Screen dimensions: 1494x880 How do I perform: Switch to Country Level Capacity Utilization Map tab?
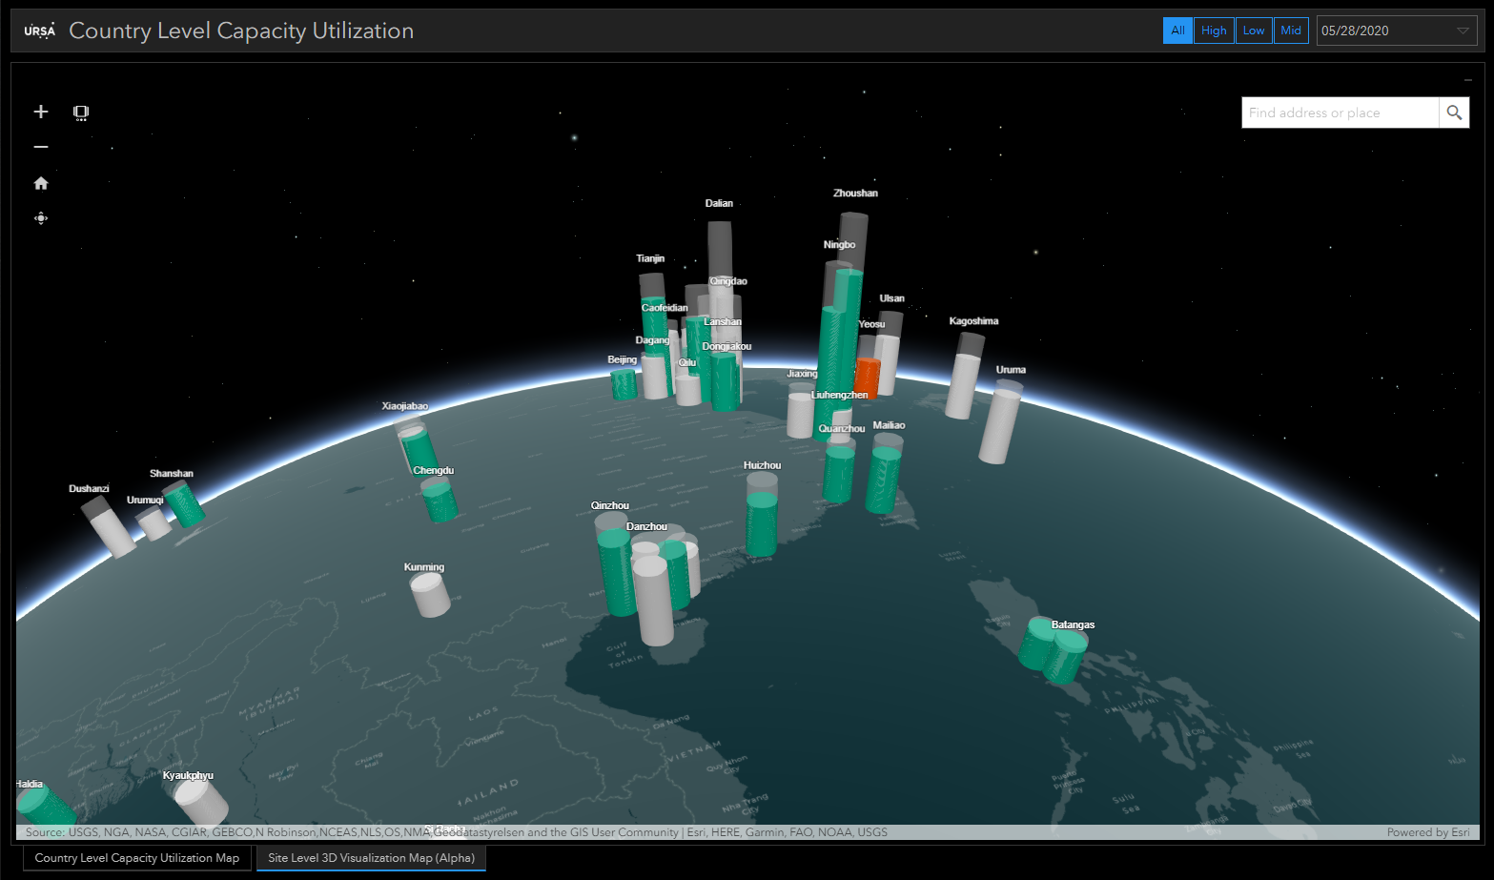[x=137, y=858]
